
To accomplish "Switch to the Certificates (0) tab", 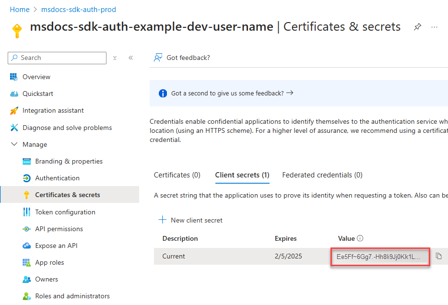I will [x=177, y=175].
